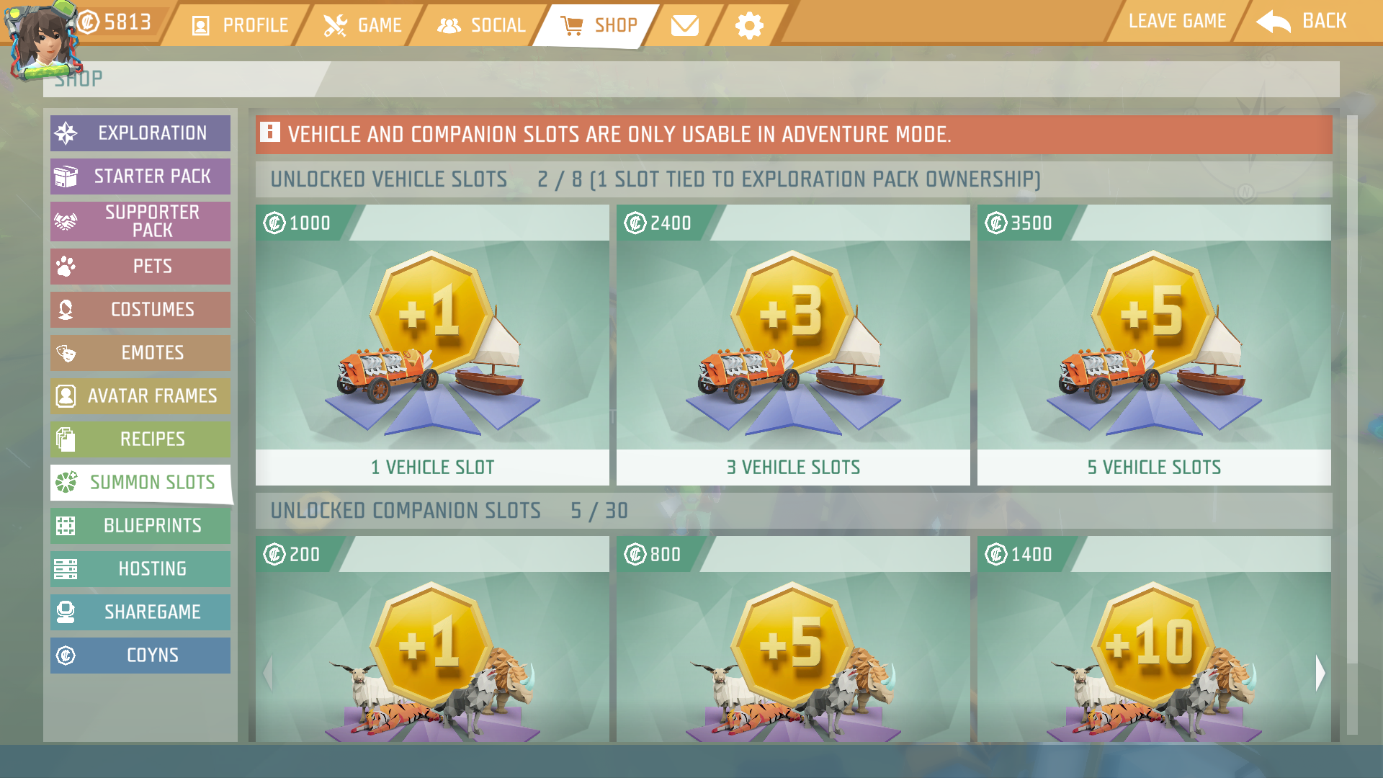Screen dimensions: 1383x778
Task: Open the settings gear icon
Action: [x=749, y=26]
